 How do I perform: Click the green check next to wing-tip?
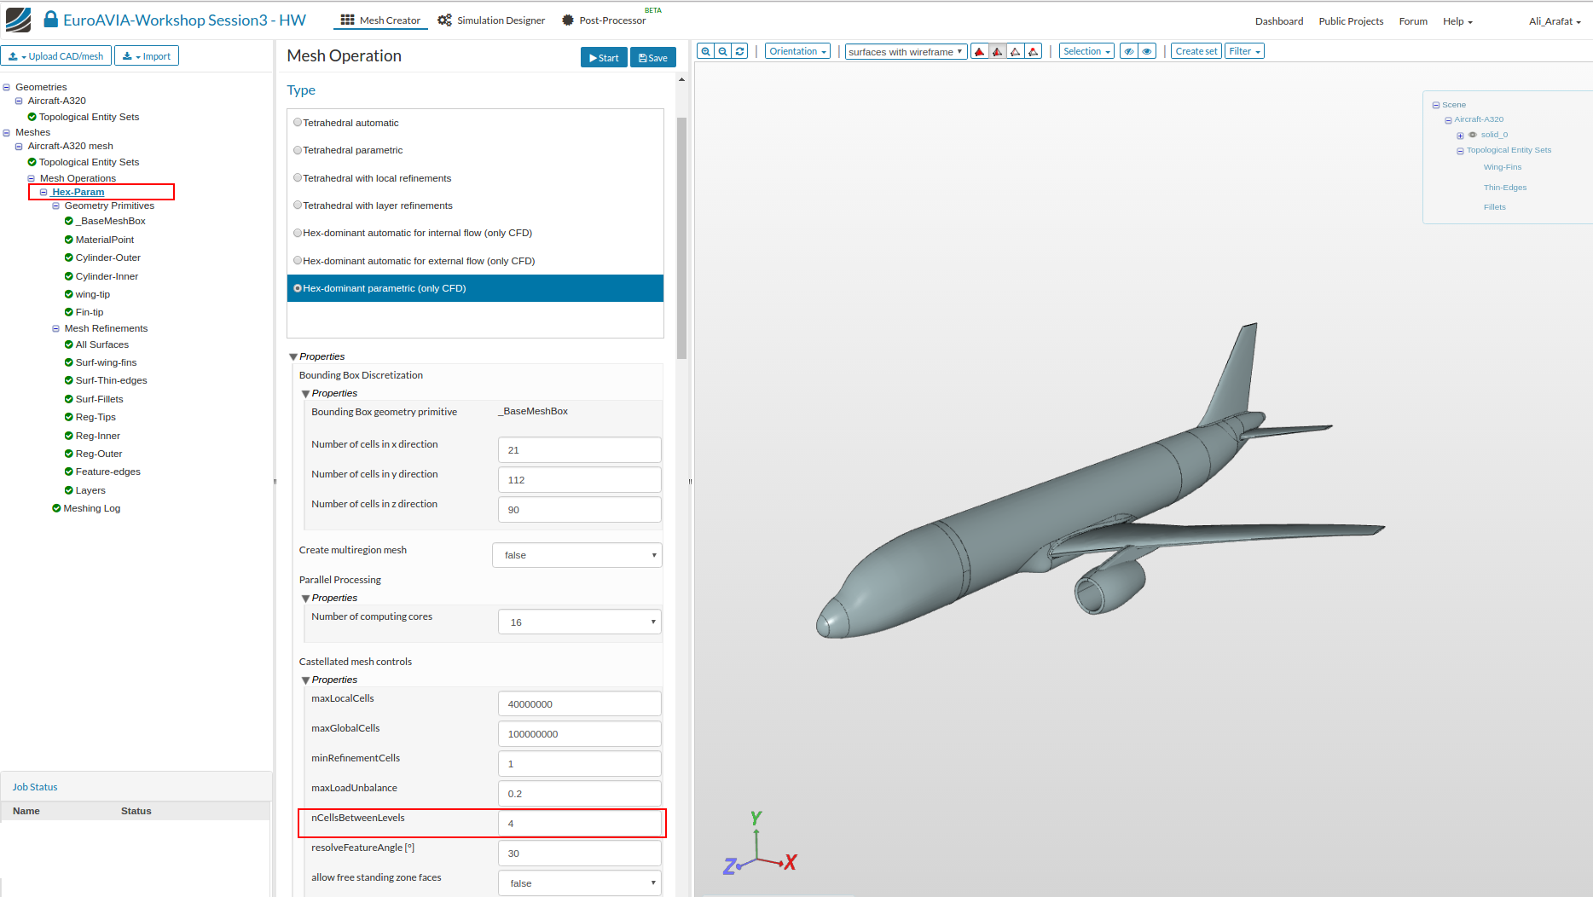[69, 294]
